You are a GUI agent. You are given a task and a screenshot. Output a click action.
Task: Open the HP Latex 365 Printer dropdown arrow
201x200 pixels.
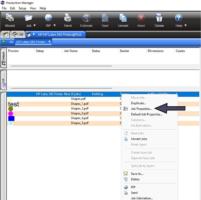click(49, 42)
